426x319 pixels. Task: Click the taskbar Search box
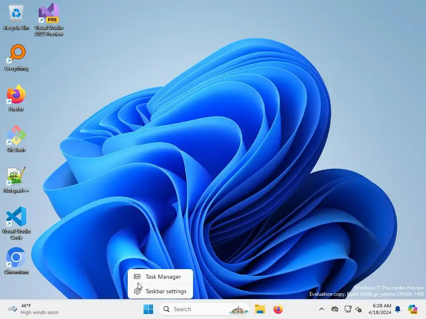pos(204,309)
